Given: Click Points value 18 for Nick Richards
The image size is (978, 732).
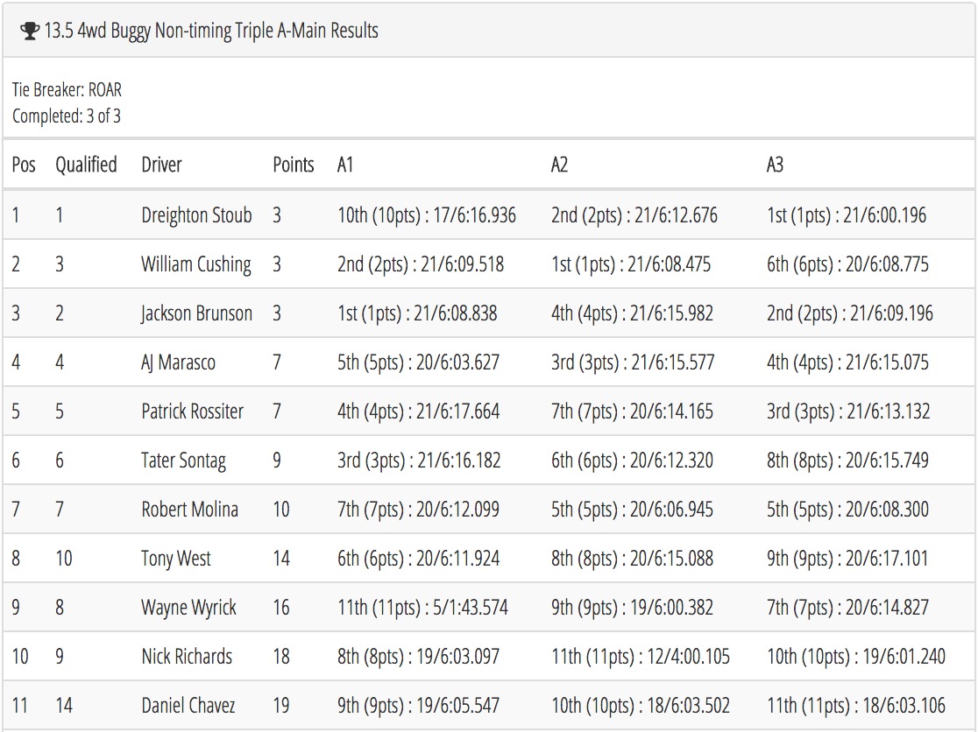Looking at the screenshot, I should (x=281, y=656).
